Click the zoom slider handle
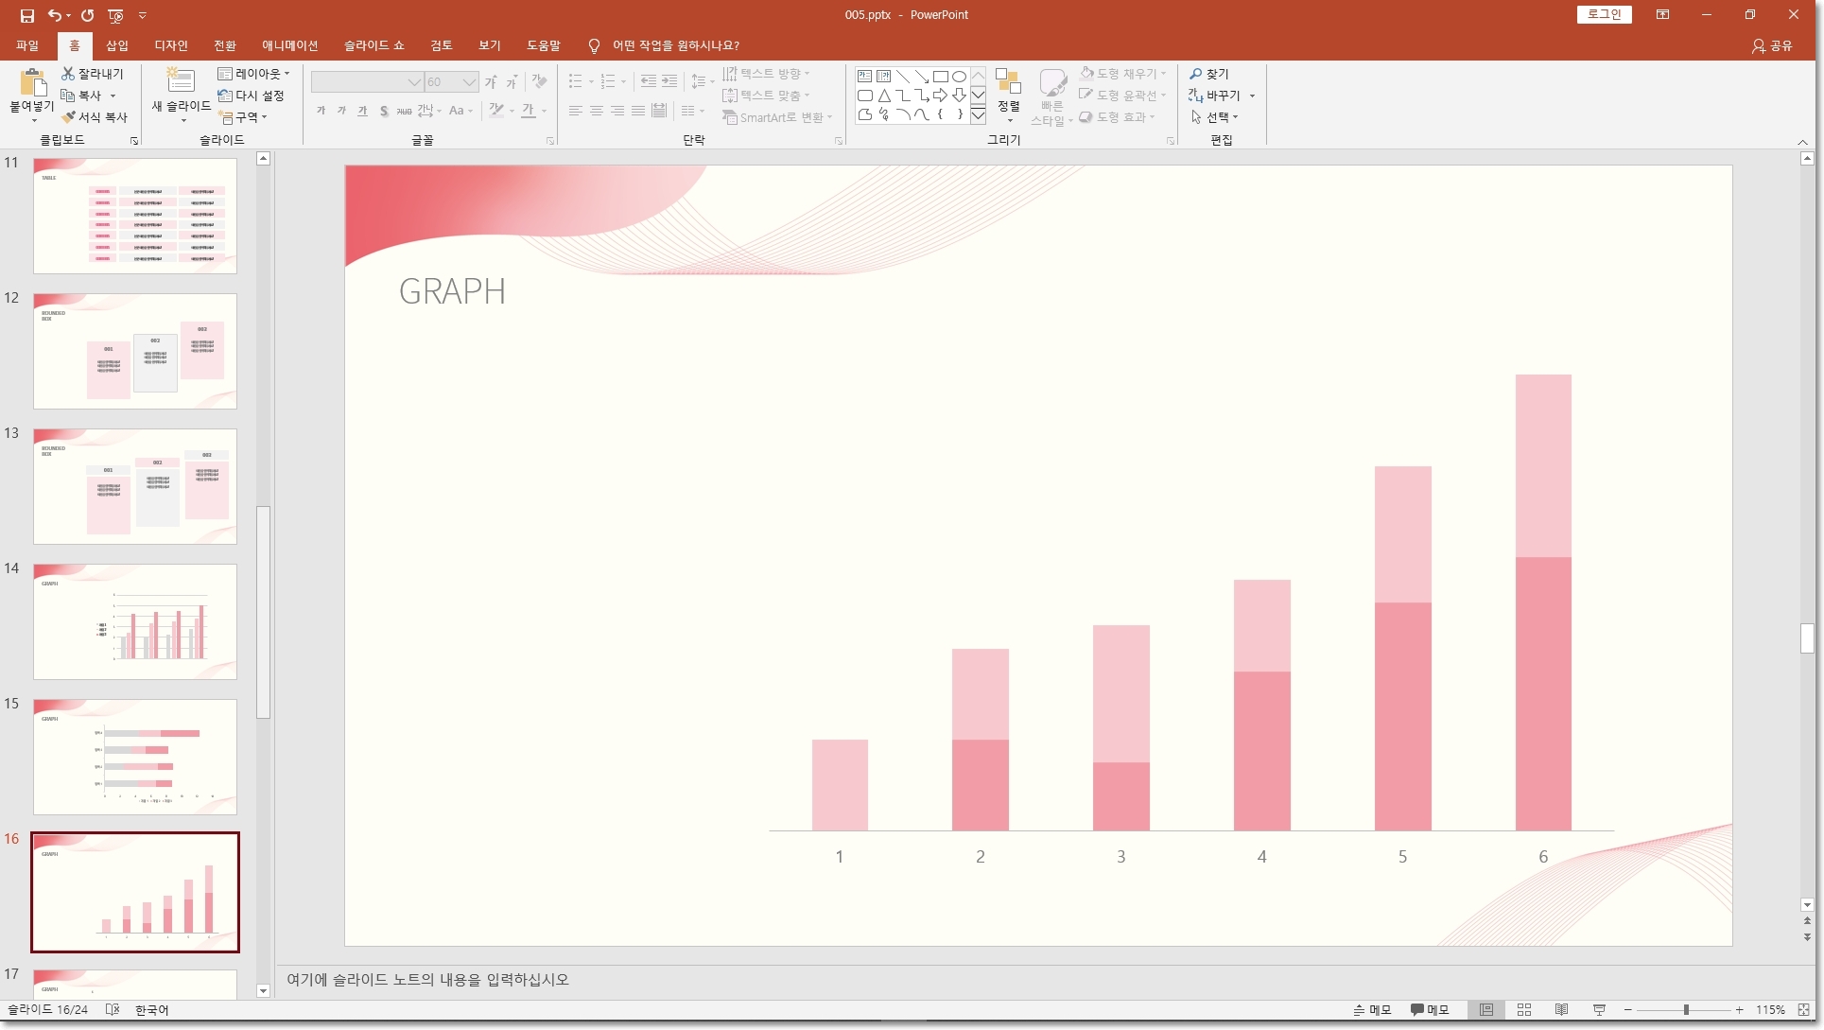1824x1030 pixels. coord(1686,1010)
